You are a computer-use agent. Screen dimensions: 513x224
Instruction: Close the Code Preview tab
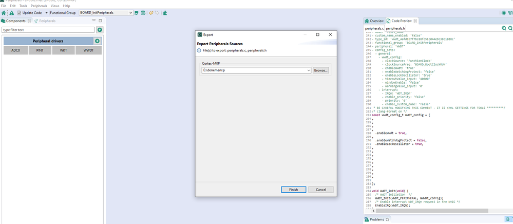[415, 21]
